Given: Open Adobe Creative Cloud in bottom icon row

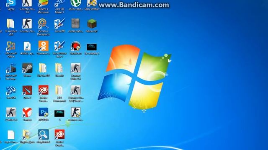Looking at the screenshot, I should click(59, 138).
